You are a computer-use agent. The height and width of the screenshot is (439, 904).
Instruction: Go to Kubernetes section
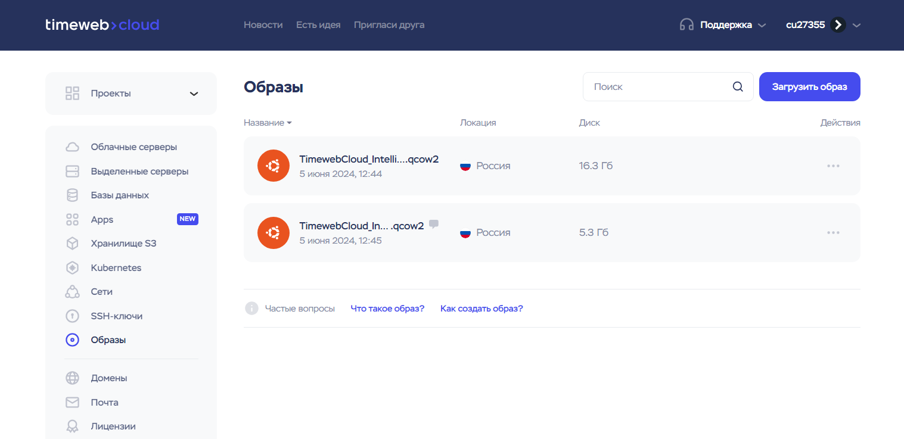(116, 268)
